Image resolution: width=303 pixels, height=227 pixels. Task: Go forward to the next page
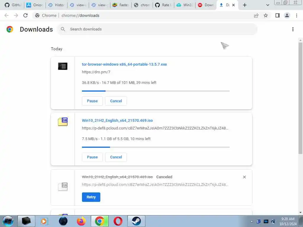(16, 15)
